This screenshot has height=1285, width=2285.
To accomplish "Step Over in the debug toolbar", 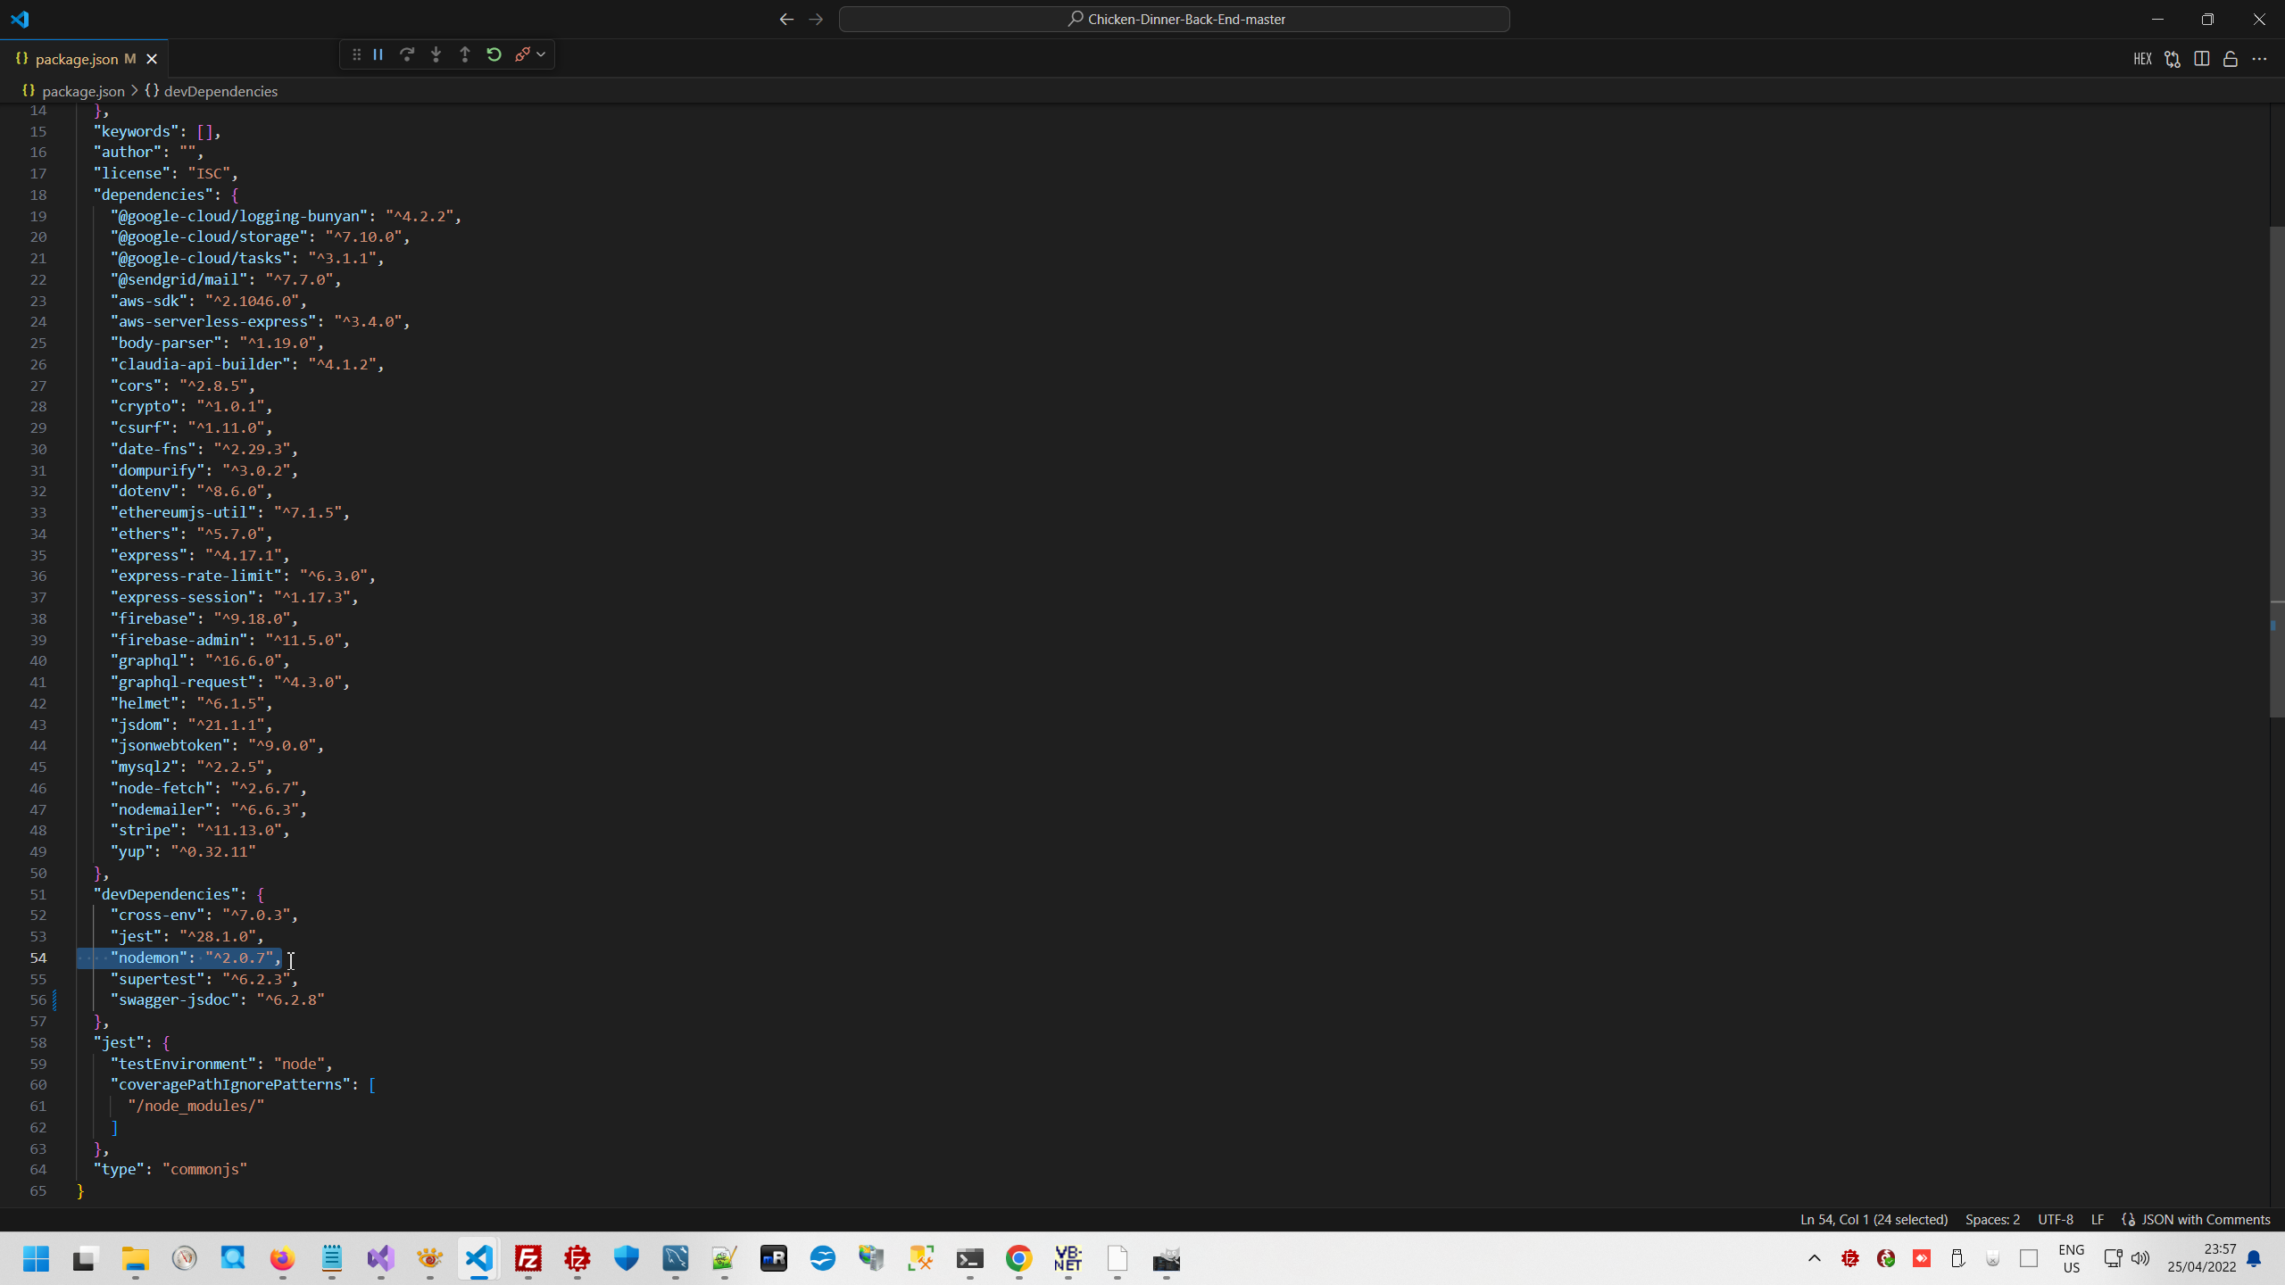I will (x=407, y=54).
